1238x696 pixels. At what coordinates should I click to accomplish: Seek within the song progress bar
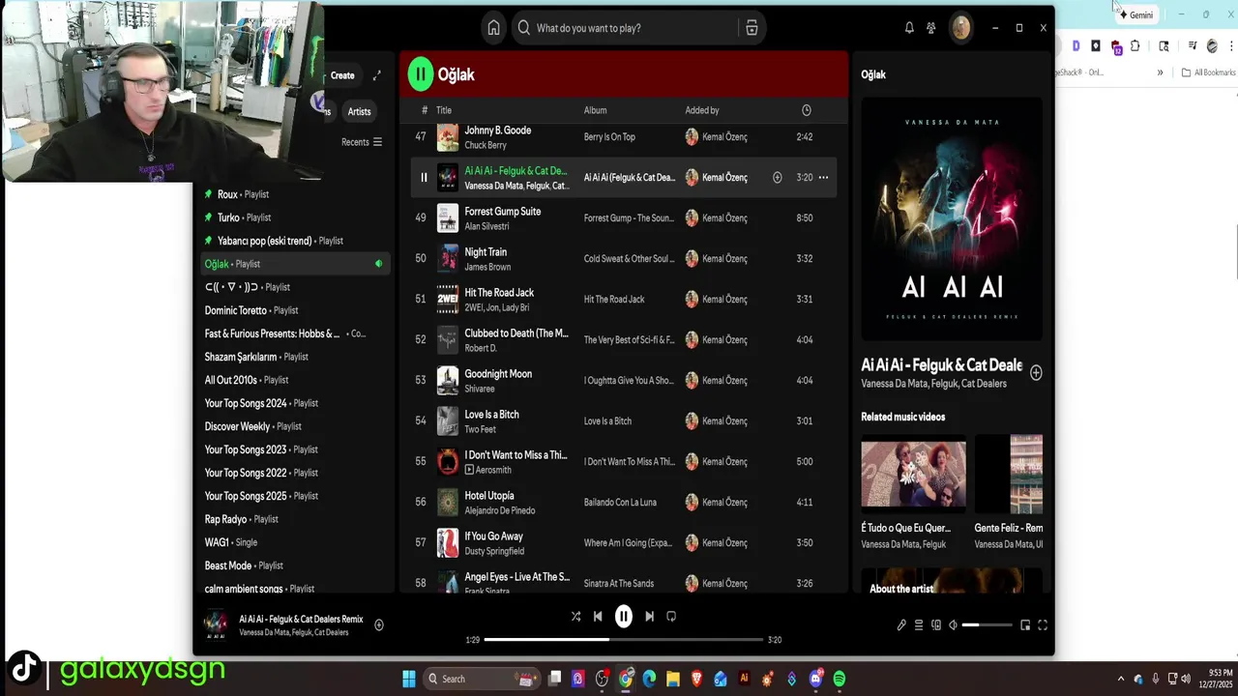click(623, 640)
